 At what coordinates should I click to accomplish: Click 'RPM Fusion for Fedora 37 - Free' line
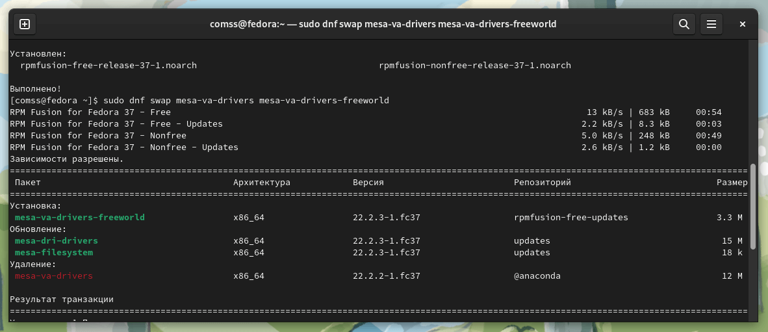[x=90, y=112]
